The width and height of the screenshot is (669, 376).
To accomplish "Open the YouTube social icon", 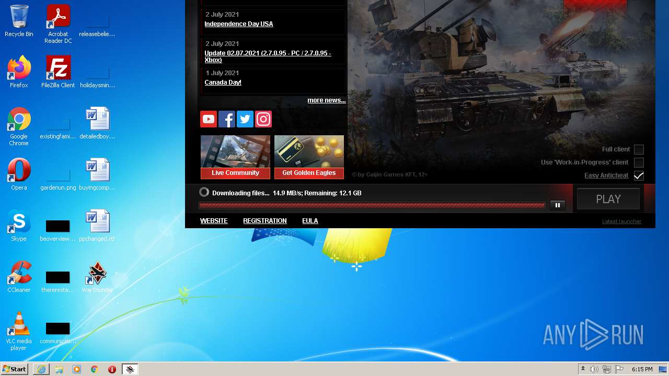I will coord(209,119).
